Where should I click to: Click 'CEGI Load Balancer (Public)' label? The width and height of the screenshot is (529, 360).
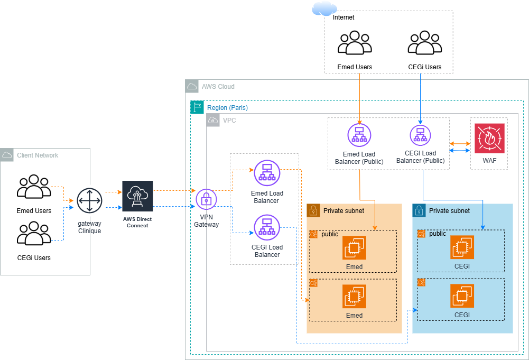coord(420,156)
